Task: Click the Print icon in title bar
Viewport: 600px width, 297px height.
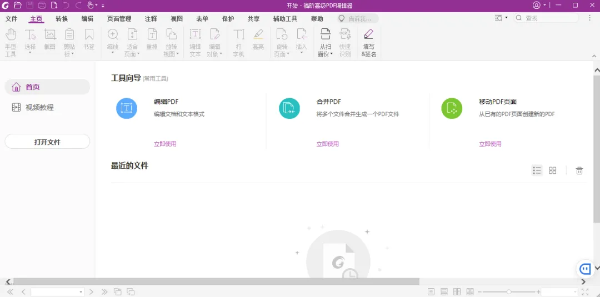Action: pos(42,6)
